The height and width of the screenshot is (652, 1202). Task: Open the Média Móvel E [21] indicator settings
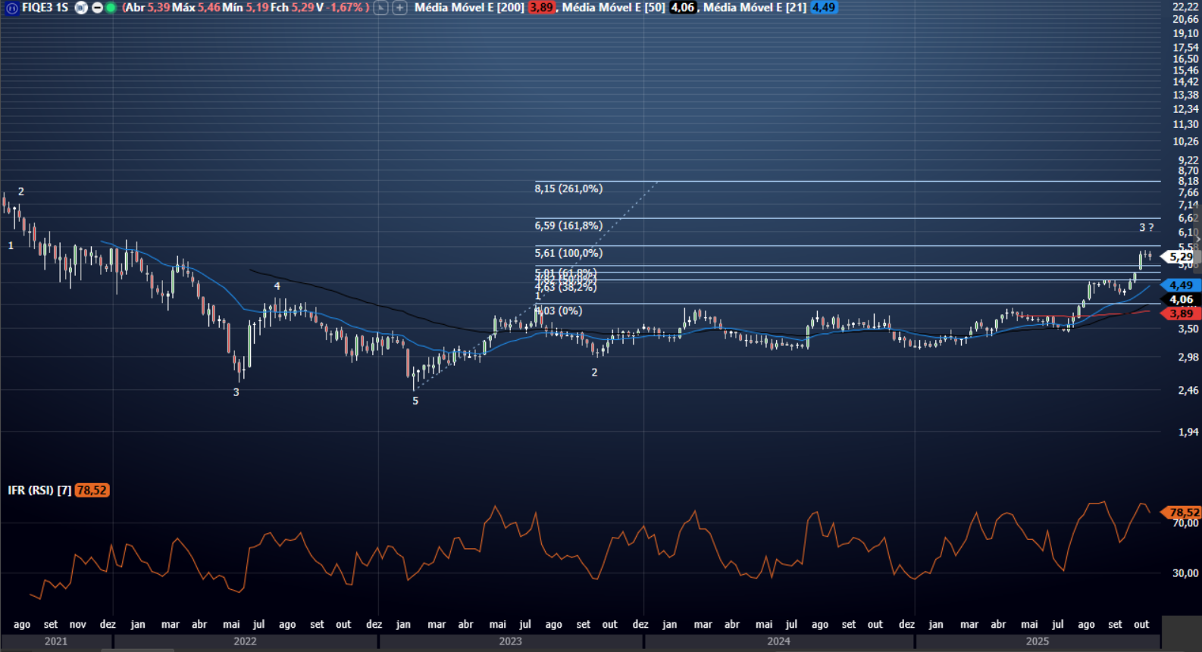(754, 8)
